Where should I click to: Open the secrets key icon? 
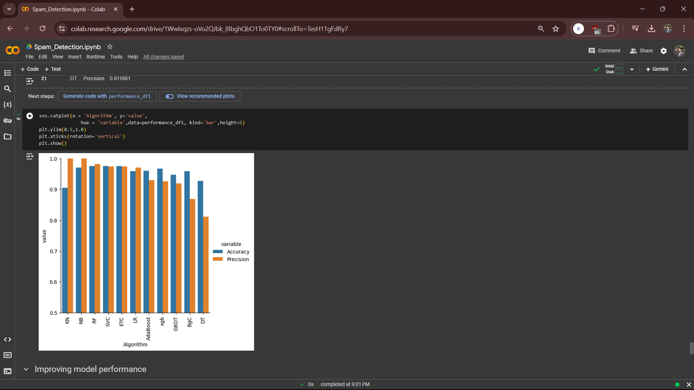[x=7, y=121]
